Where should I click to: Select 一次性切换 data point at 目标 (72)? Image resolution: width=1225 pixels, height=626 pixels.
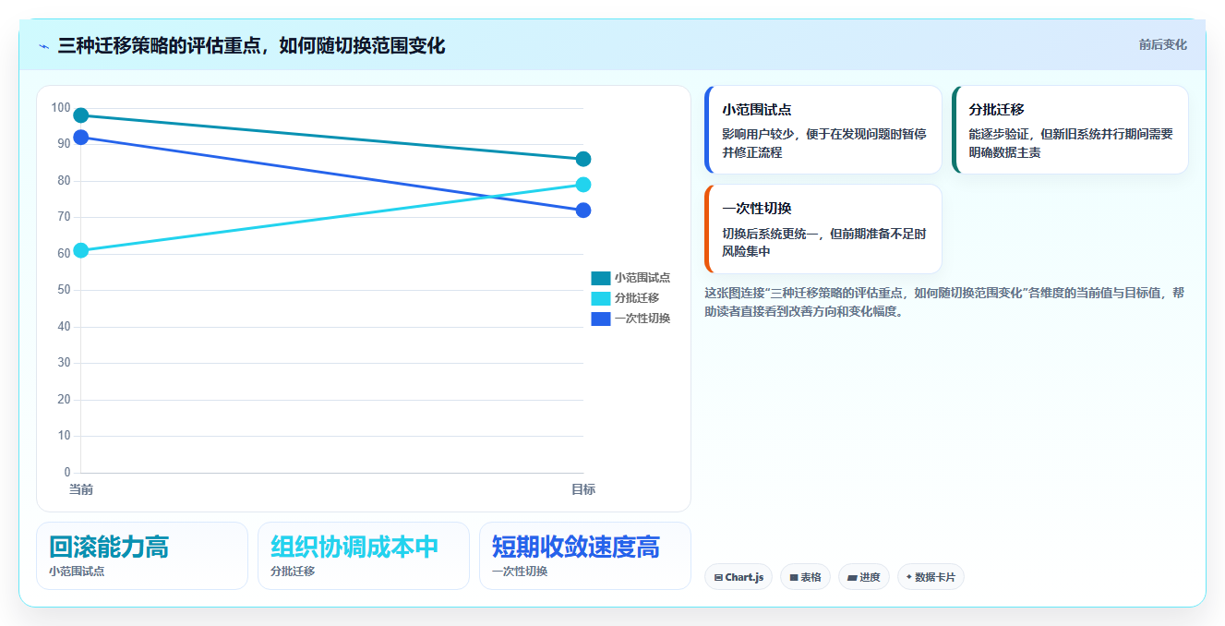tap(583, 211)
